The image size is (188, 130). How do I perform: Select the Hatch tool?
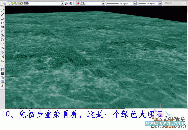(2, 69)
